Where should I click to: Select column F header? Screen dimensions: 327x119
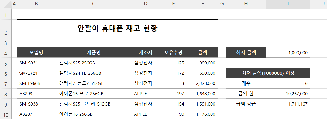coord(202,4)
